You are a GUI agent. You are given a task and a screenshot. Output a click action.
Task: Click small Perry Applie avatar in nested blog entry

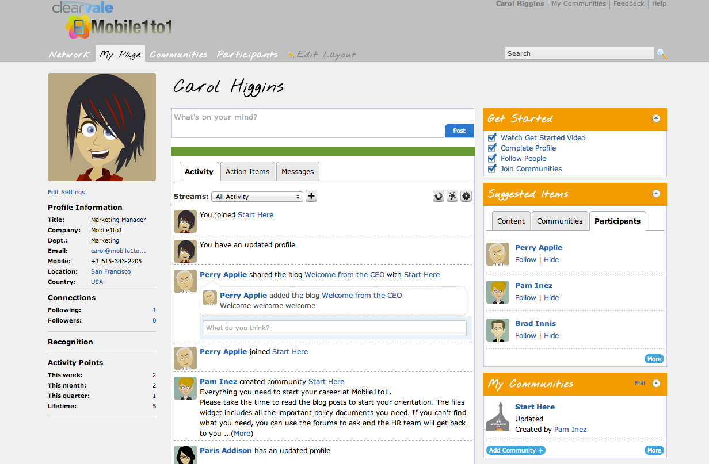tap(210, 297)
